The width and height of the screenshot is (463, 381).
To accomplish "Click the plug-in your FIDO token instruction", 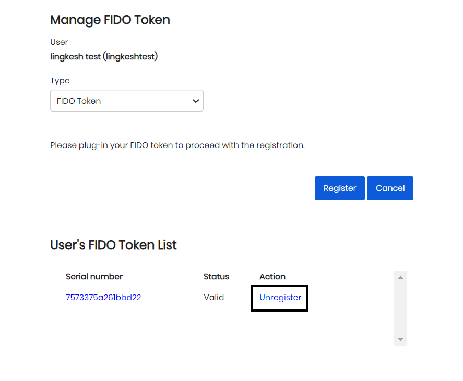I will click(177, 145).
